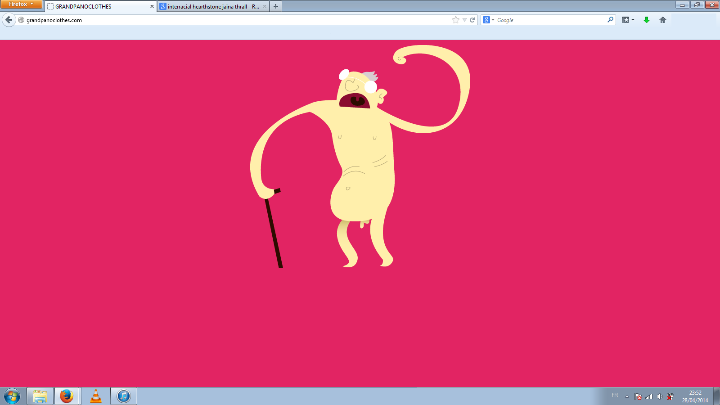Go to the Firefox home page
720x405 pixels.
pyautogui.click(x=662, y=20)
